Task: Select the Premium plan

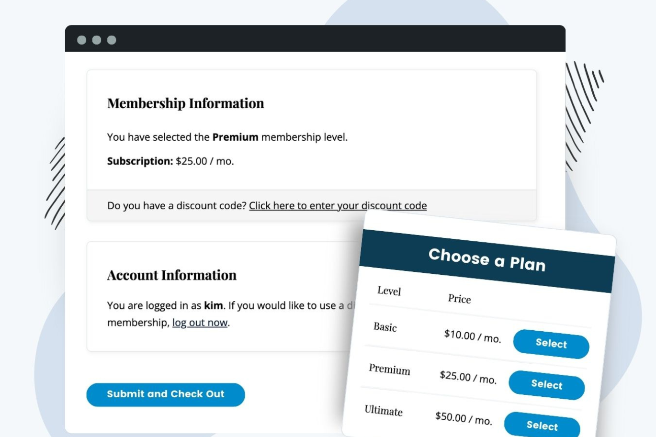Action: point(546,384)
